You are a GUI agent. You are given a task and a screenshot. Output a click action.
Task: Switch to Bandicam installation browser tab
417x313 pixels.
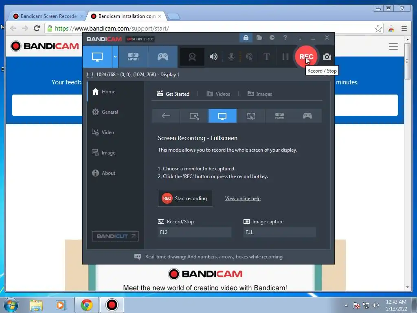[127, 16]
